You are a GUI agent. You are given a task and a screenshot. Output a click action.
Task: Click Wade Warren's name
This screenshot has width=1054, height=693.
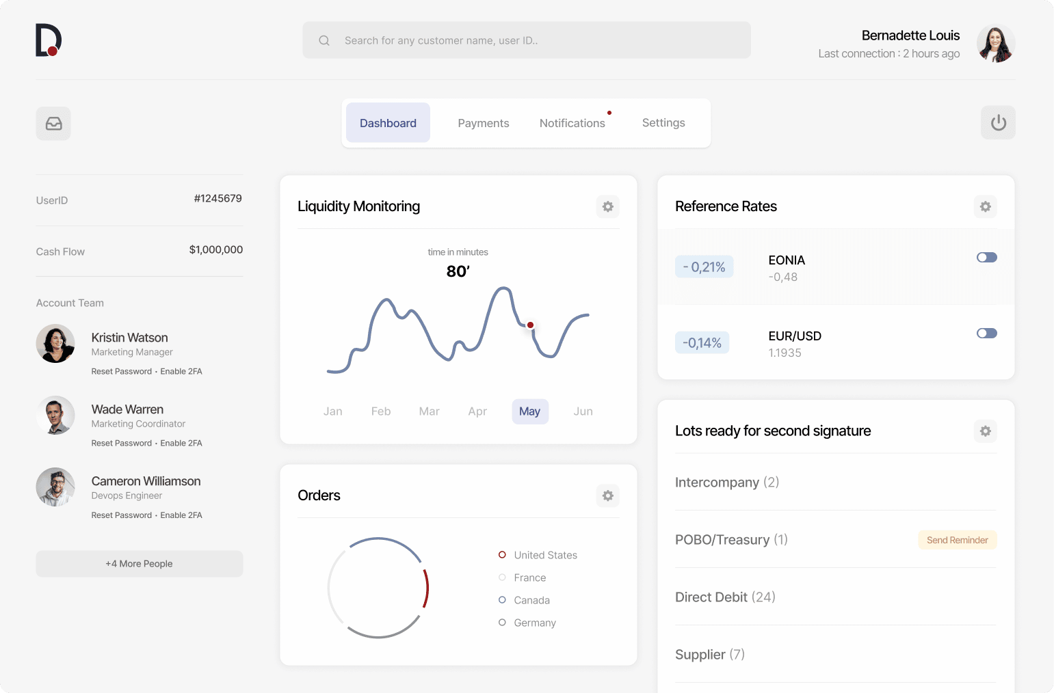(128, 409)
